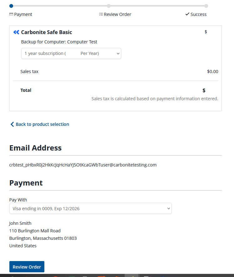Jump to the Success step label

click(x=198, y=14)
